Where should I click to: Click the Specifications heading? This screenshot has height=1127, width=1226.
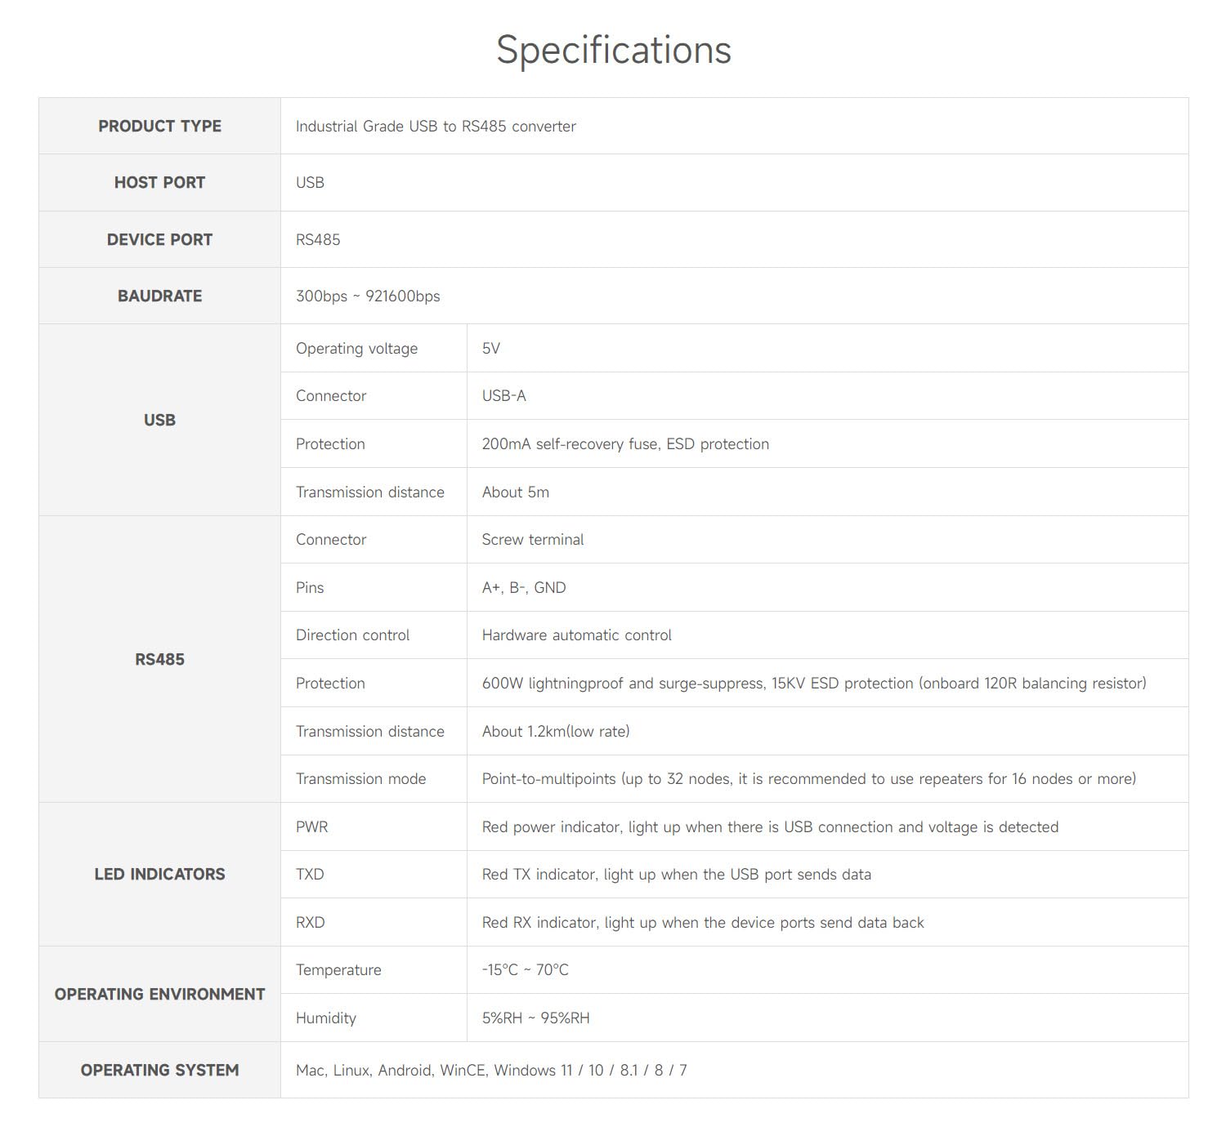(x=614, y=50)
